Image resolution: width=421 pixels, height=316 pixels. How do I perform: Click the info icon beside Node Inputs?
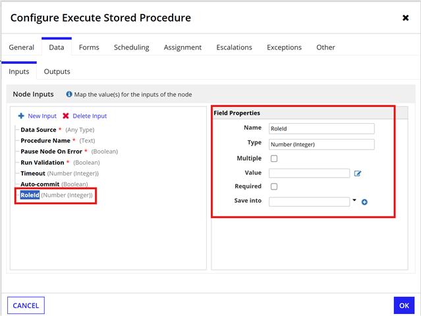(x=69, y=95)
